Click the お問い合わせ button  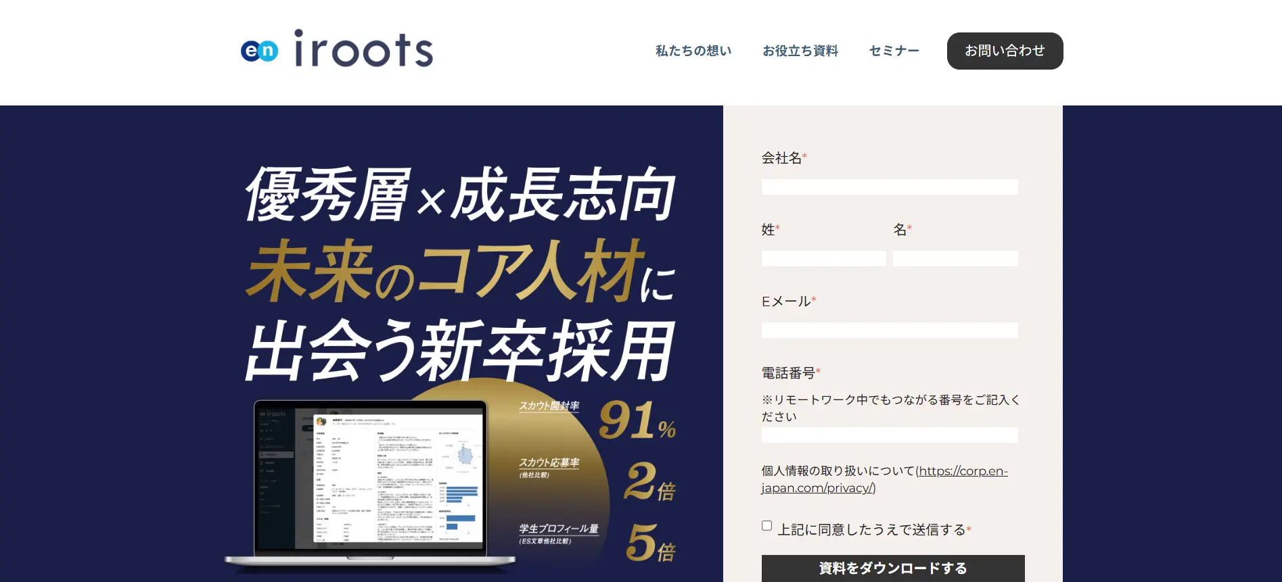pyautogui.click(x=1005, y=51)
